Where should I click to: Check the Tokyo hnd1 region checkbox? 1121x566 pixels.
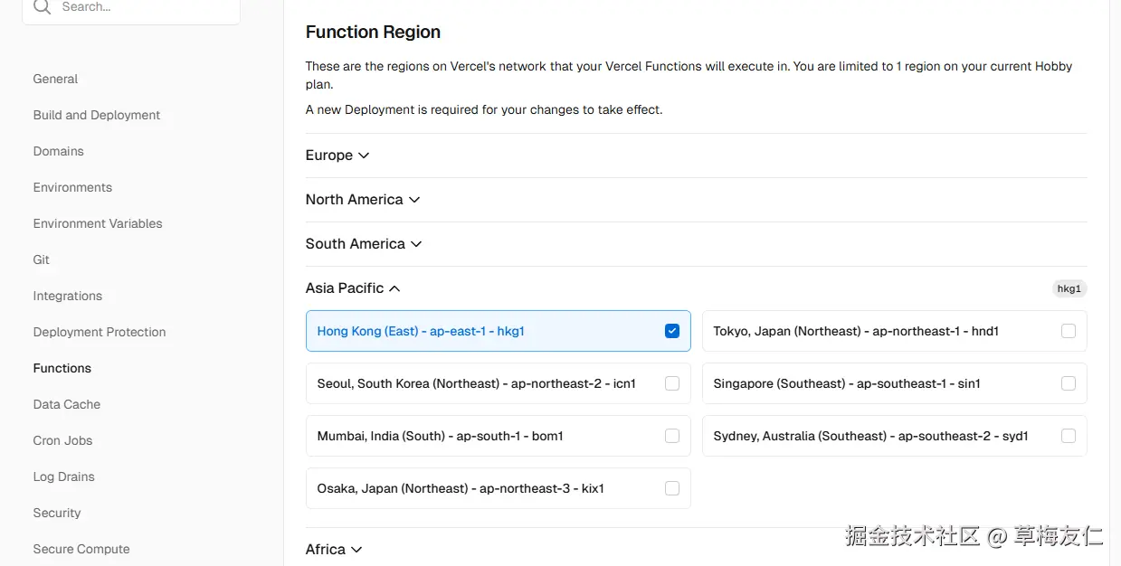(x=1068, y=331)
